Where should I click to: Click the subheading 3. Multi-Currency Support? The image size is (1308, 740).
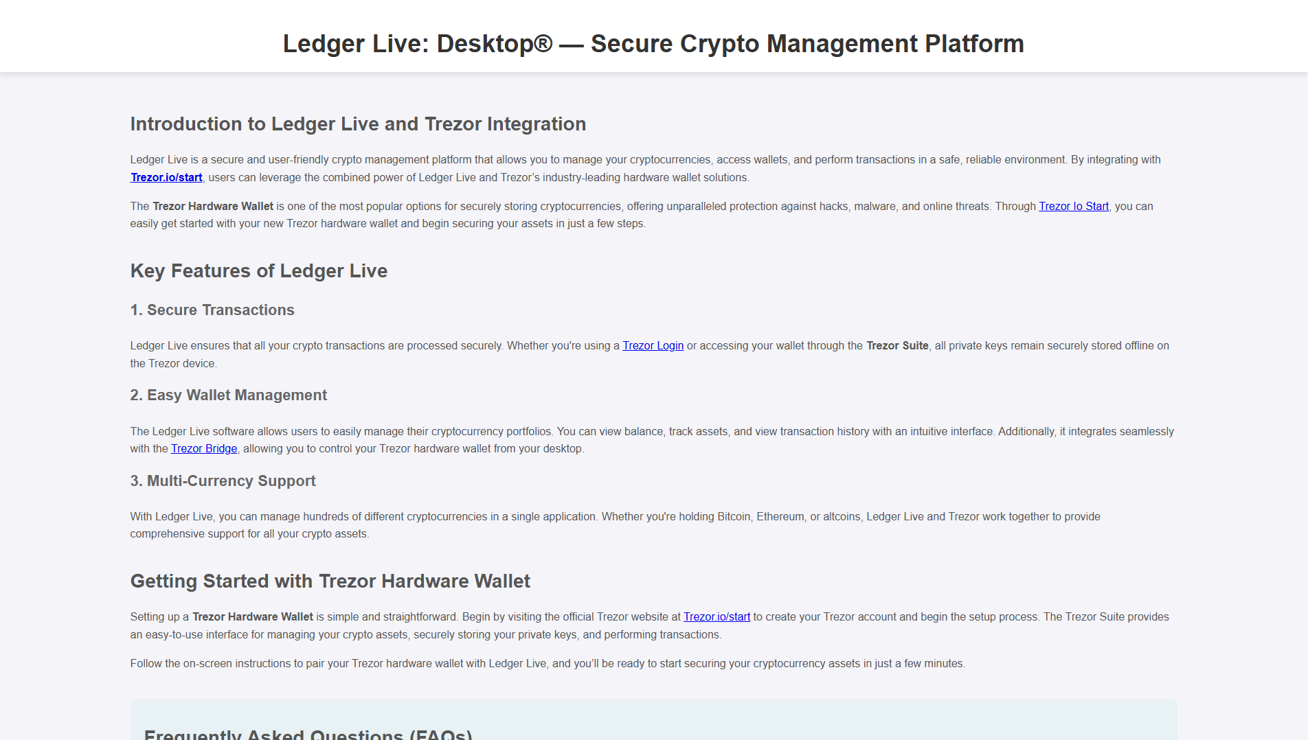click(223, 481)
